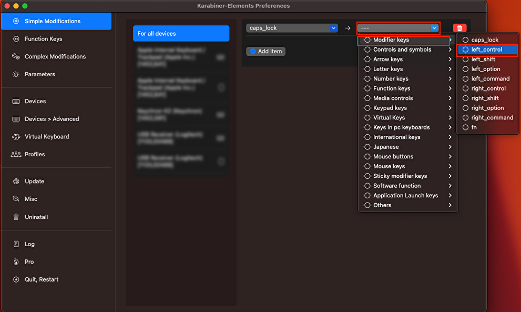Open the Virtual Keys menu entry
The height and width of the screenshot is (312, 521).
(x=407, y=118)
